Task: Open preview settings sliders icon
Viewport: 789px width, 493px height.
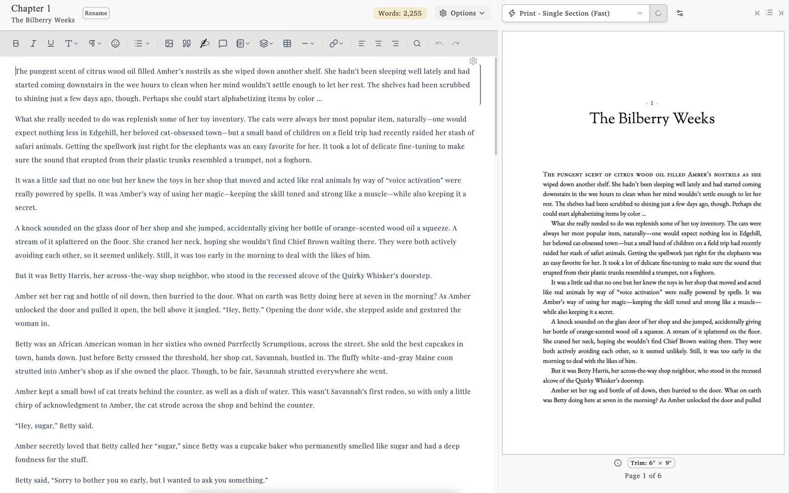Action: coord(680,13)
